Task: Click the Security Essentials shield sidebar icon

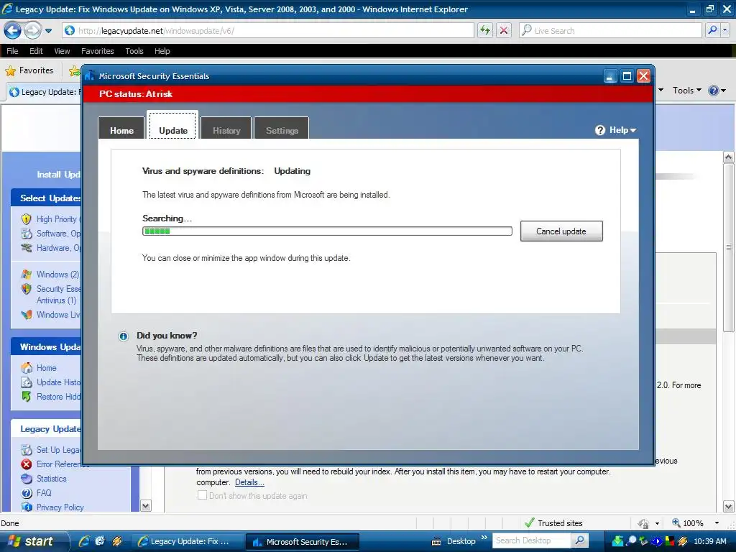Action: pos(27,289)
